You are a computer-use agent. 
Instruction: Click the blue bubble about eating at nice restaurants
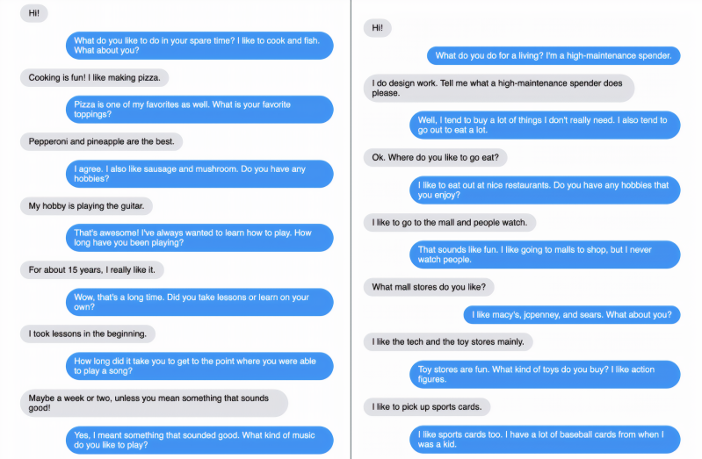point(545,190)
